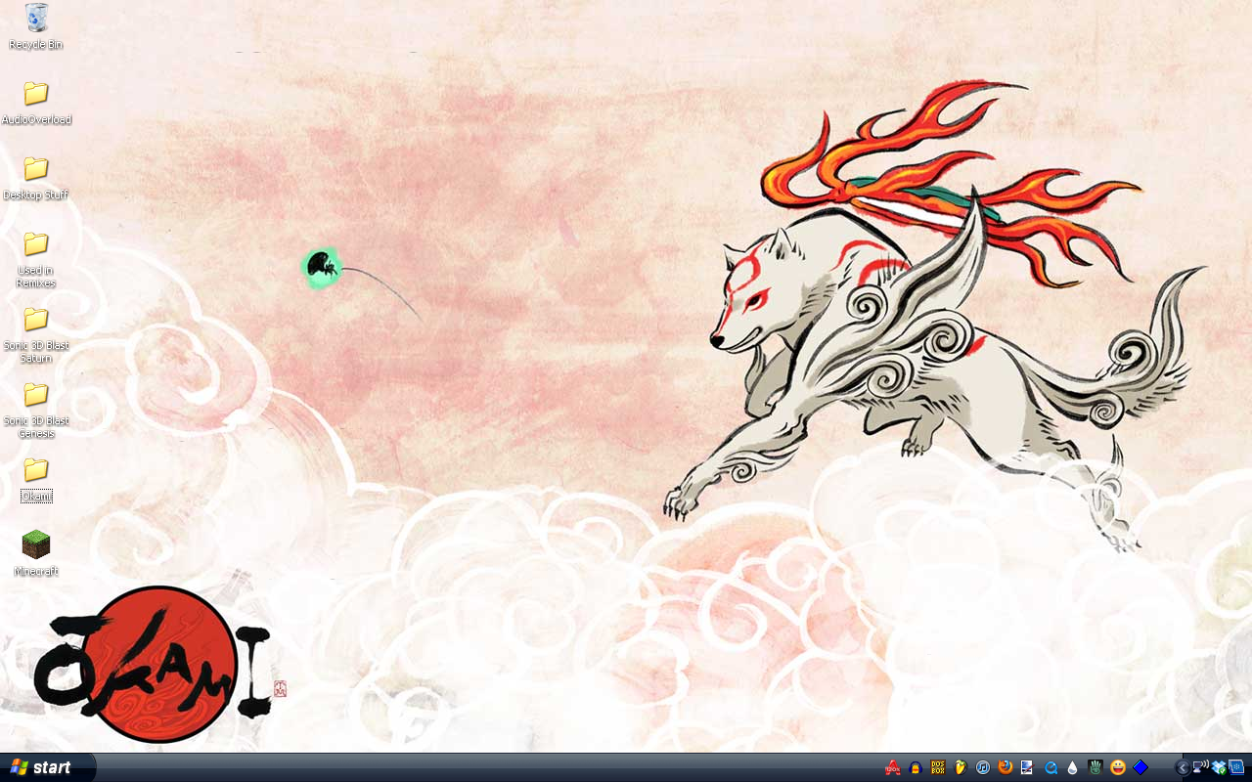
Task: Click the green hand taskbar icon
Action: (x=1095, y=767)
